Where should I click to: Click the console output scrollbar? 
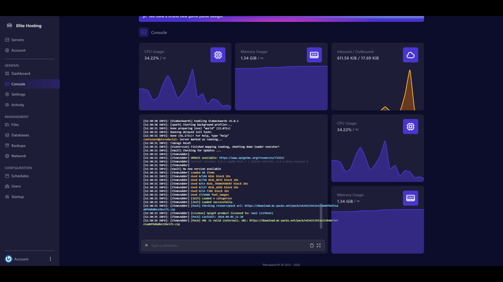click(x=321, y=216)
